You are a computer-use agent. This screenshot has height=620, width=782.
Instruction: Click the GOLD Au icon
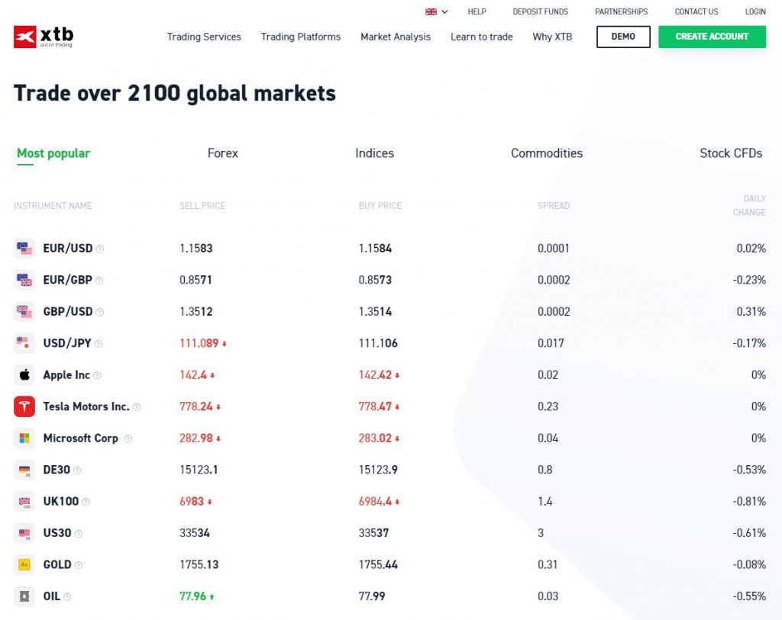(x=24, y=564)
